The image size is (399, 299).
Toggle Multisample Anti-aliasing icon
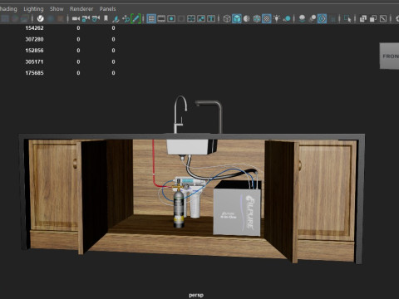point(322,18)
